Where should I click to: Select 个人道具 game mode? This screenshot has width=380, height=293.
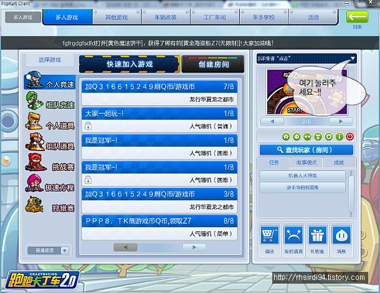coord(50,122)
